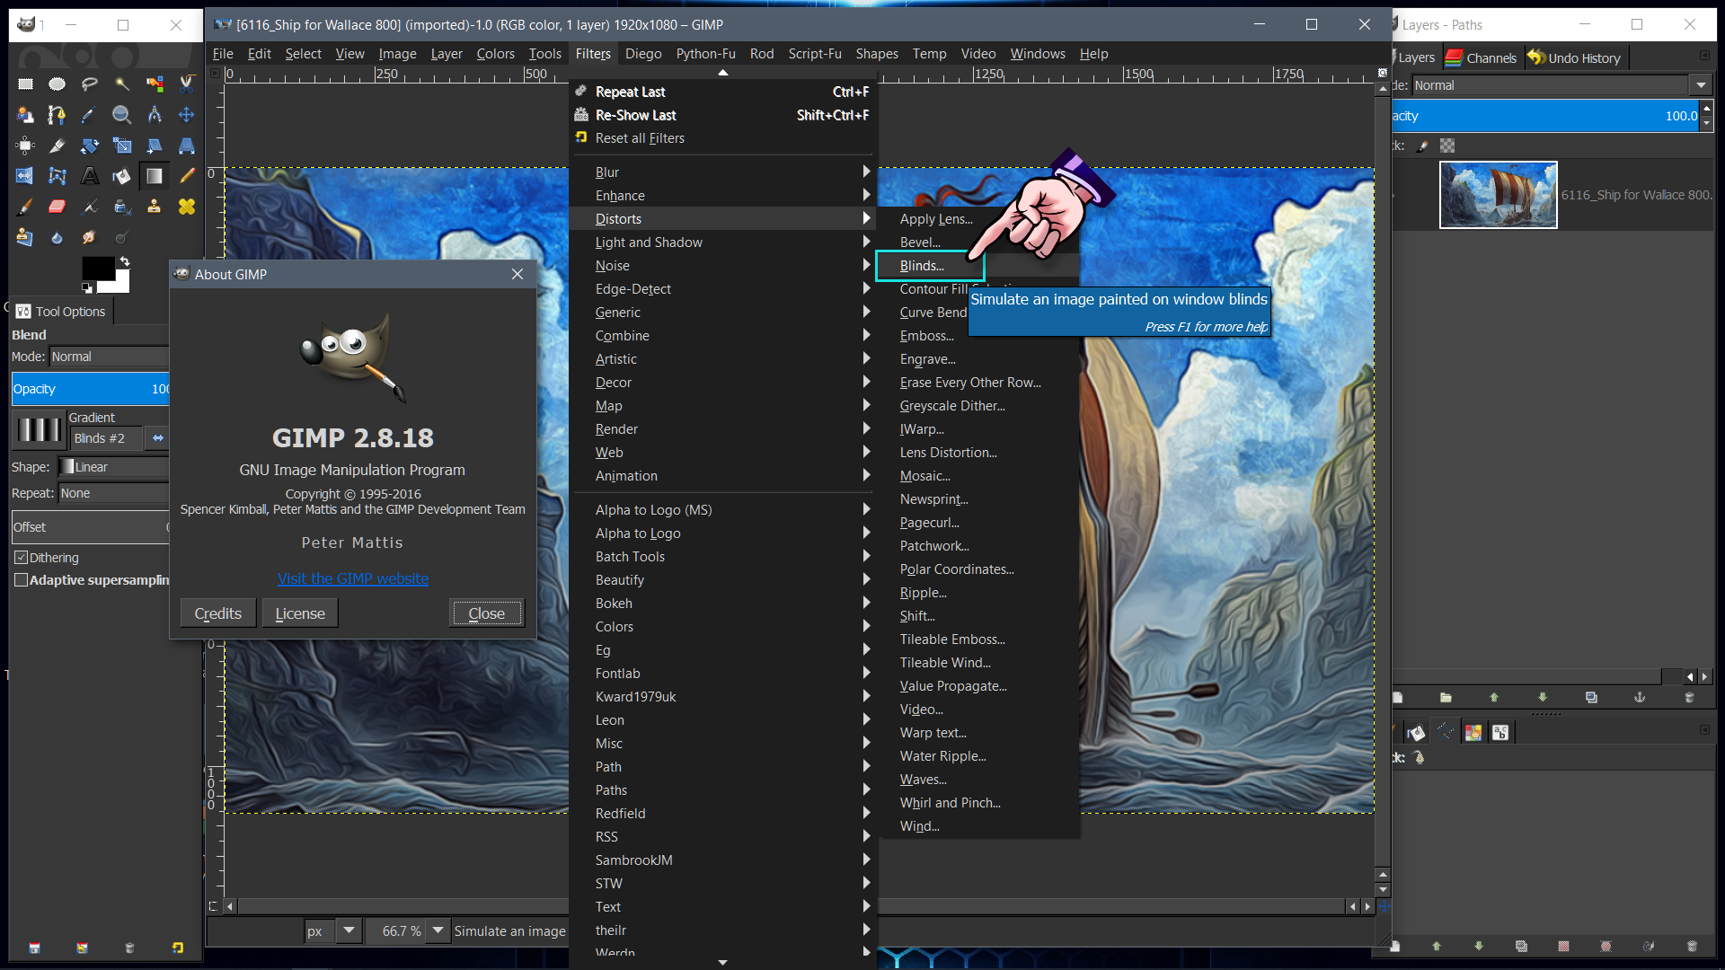Select the Flip tool
The height and width of the screenshot is (970, 1725).
[25, 175]
